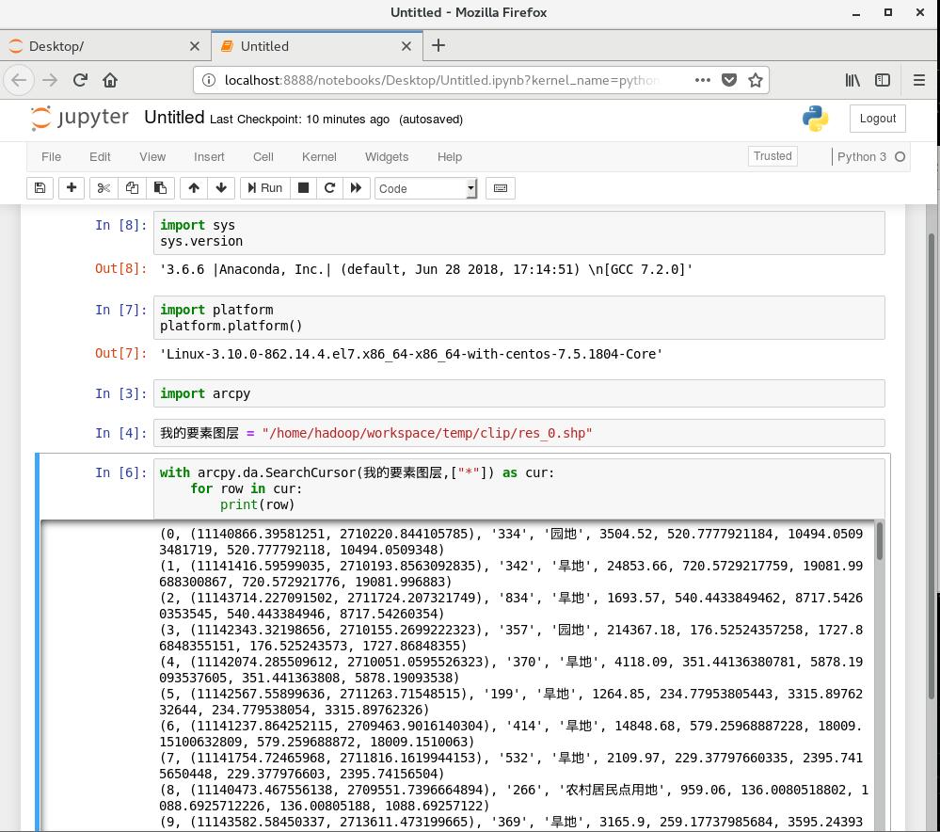The image size is (940, 832).
Task: Open the Firefox hamburger menu
Action: [x=919, y=80]
